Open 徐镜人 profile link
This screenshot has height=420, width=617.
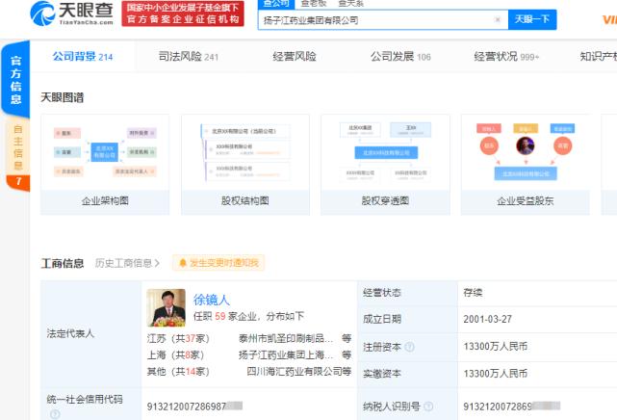(212, 300)
